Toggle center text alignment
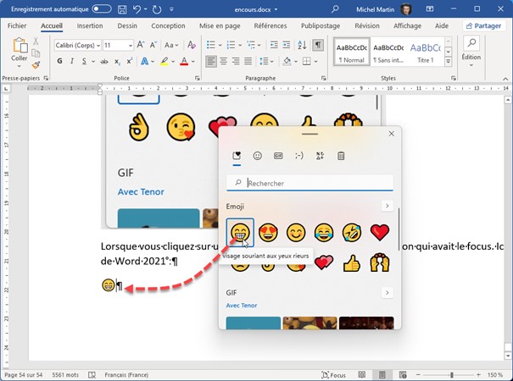Image resolution: width=513 pixels, height=381 pixels. 225,62
